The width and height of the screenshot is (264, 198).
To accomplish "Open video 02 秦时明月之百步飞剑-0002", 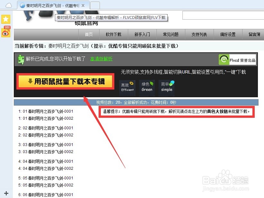I will (x=46, y=135).
